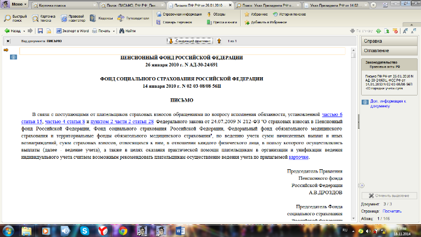Switch to Поиск: Указ Президента РФ tab
This screenshot has height=237, width=421.
268,5
